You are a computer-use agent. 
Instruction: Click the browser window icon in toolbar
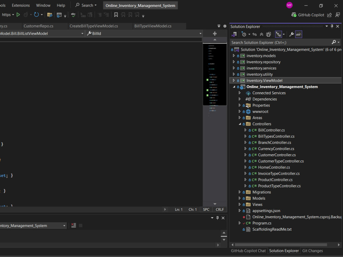[x=59, y=15]
